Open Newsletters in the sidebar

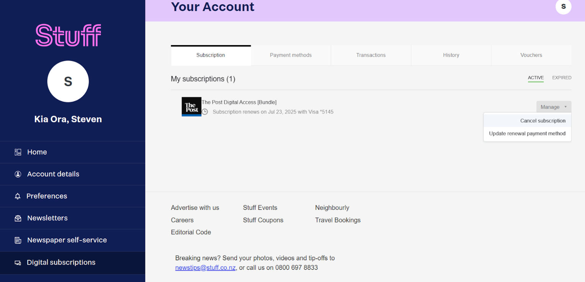pos(72,218)
